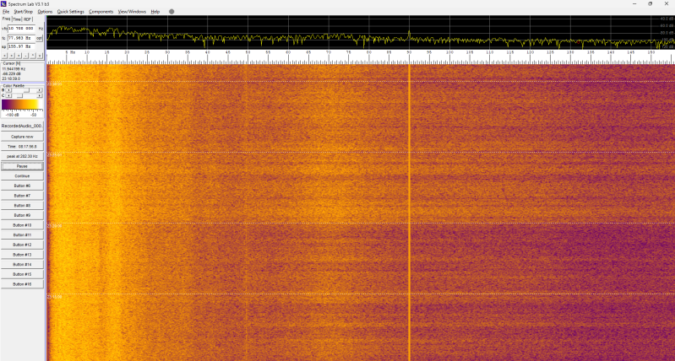Viewport: 675px width, 361px height.
Task: Click the plus frequency zoom button
Action: tap(19, 56)
